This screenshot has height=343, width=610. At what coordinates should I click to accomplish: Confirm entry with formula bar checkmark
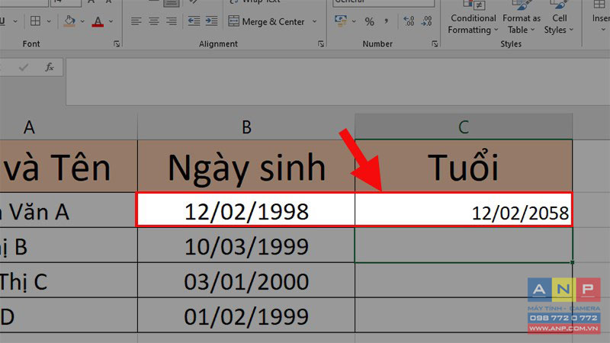click(24, 67)
